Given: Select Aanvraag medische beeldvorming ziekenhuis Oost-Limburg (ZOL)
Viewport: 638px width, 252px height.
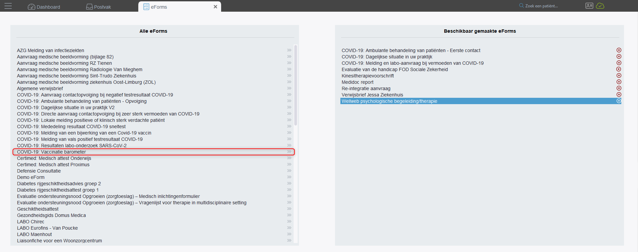Looking at the screenshot, I should click(x=154, y=82).
